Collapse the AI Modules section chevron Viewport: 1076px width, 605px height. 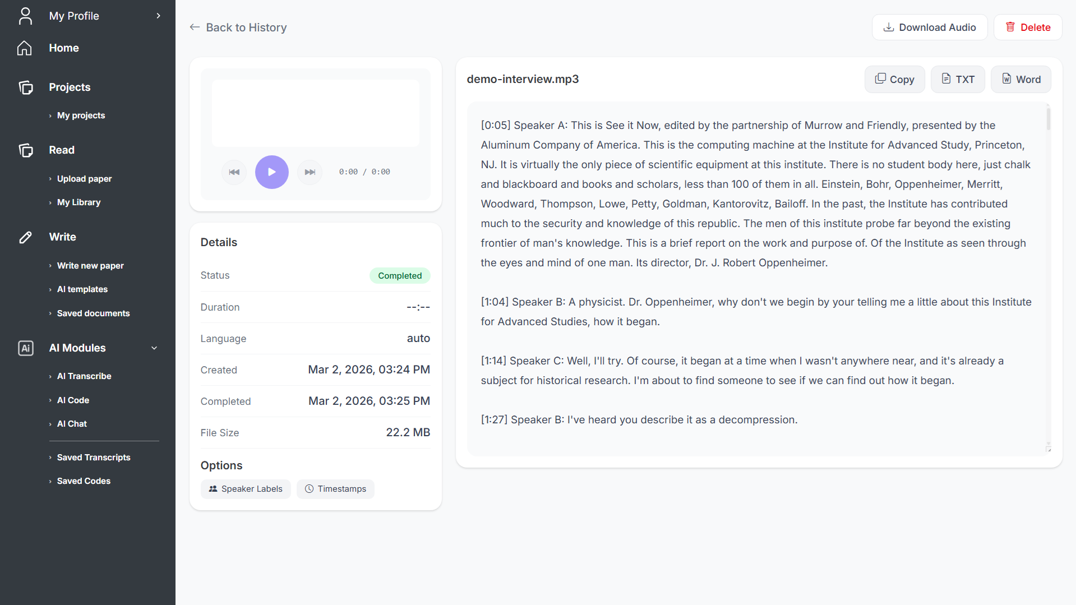(x=154, y=348)
